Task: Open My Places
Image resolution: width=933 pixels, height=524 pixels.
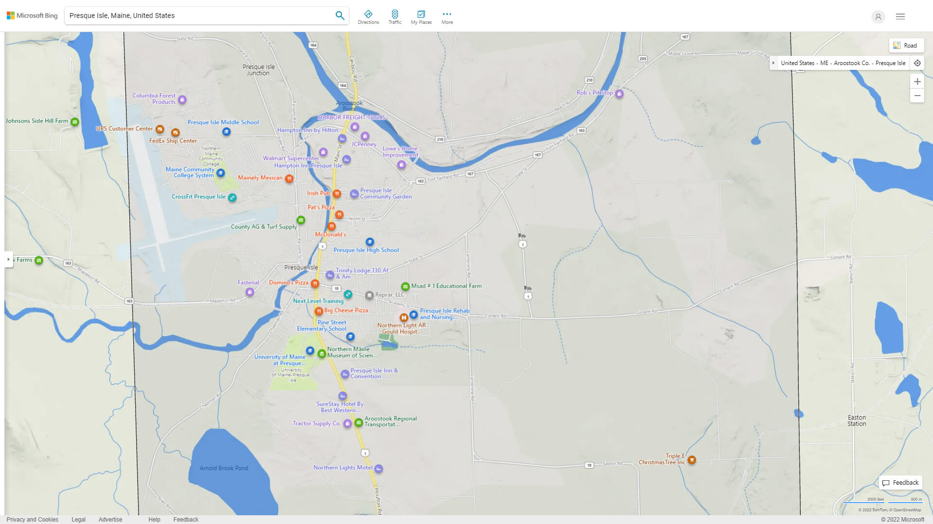Action: (421, 16)
